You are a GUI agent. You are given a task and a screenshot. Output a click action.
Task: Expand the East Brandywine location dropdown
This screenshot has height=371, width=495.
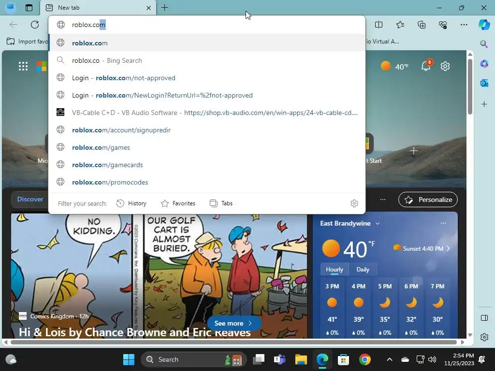point(377,223)
